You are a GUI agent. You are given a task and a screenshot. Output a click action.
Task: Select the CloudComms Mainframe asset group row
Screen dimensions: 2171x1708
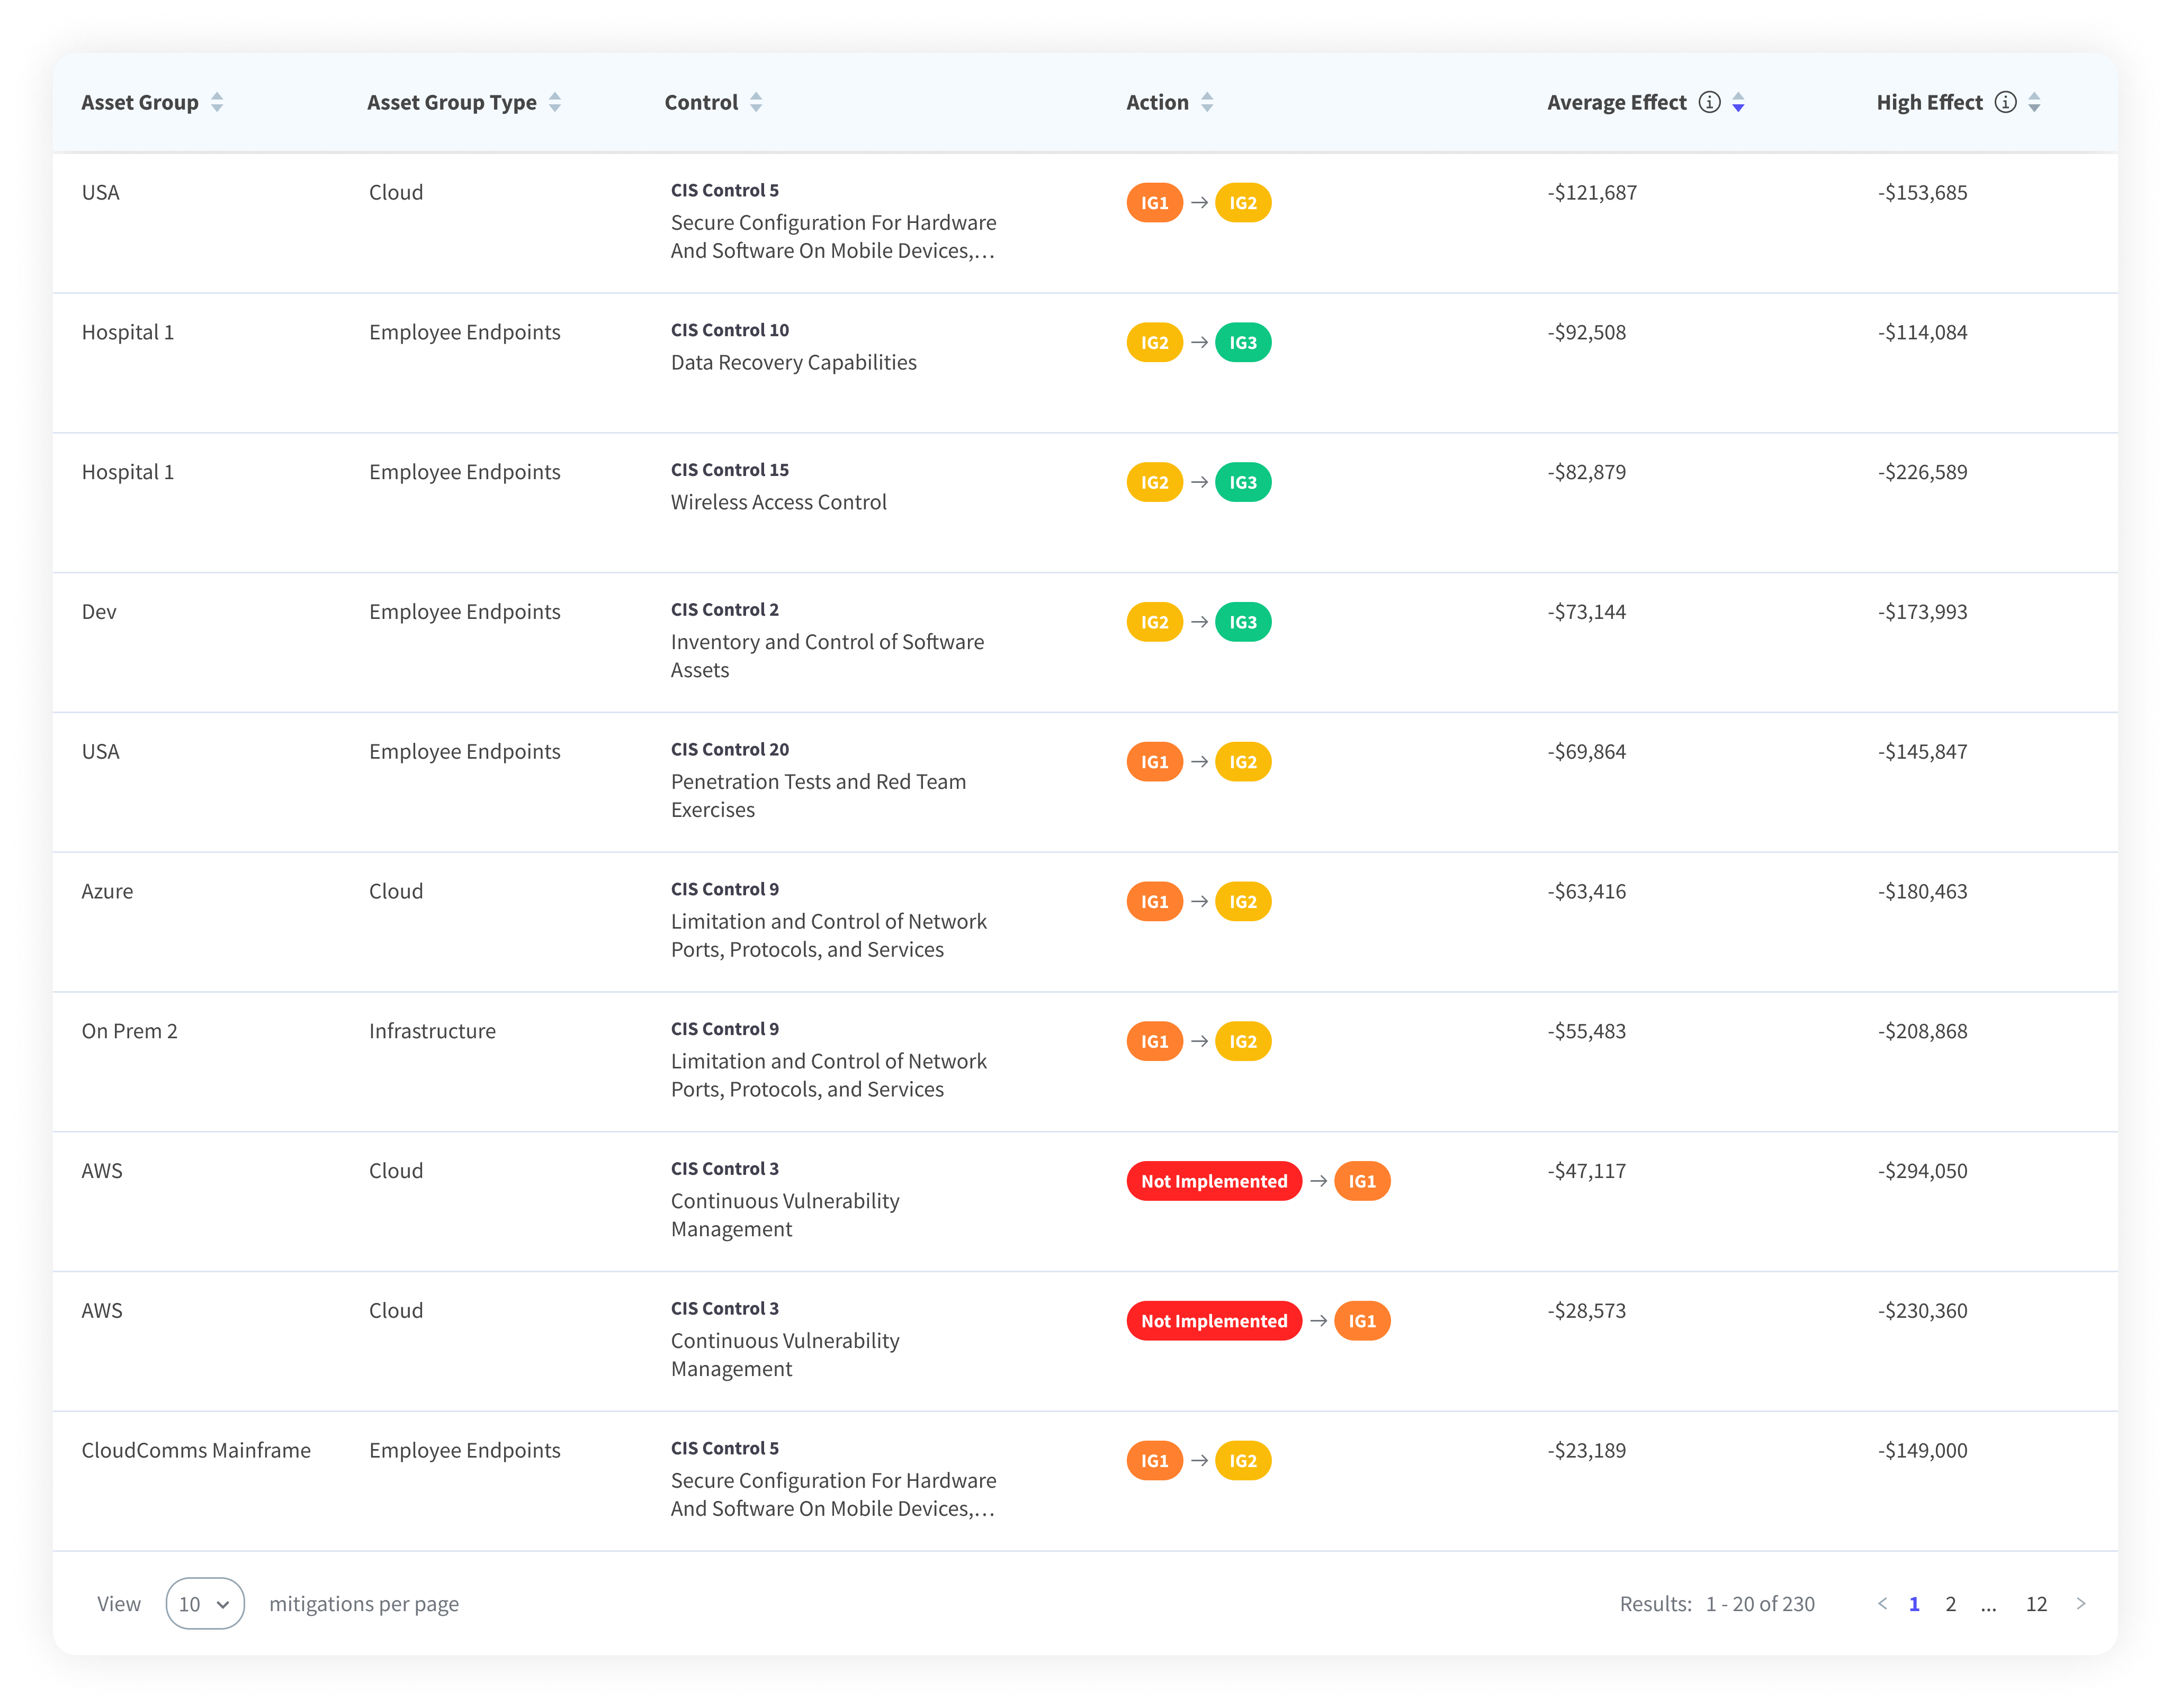point(196,1450)
